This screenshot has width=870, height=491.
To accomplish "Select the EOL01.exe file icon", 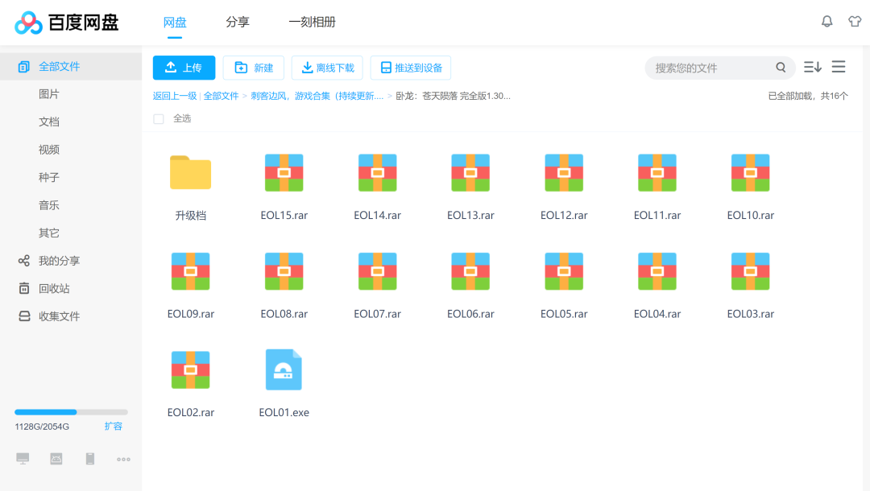I will (x=284, y=369).
